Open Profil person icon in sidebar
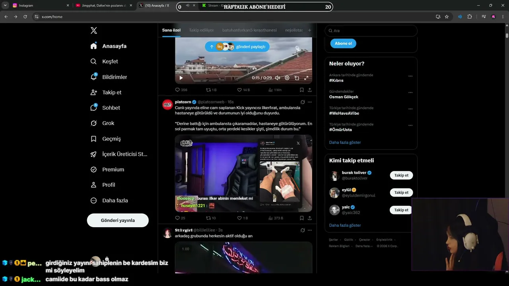The width and height of the screenshot is (509, 286). pos(93,185)
